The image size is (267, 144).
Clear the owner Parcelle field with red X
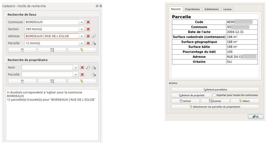[x=82, y=74]
